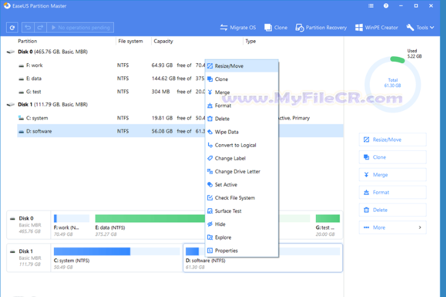Select Change Drive Letter menu entry
The image size is (446, 297).
(242, 171)
